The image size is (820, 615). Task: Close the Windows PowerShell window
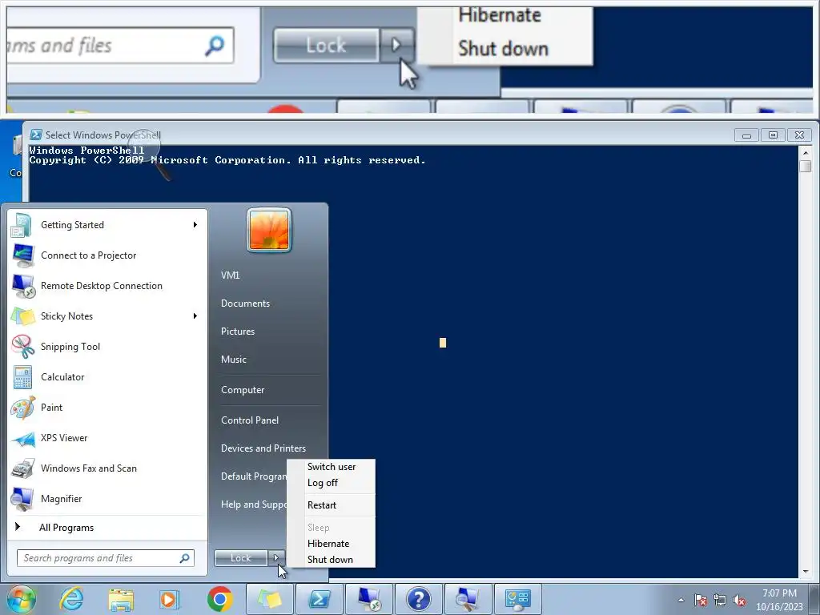[800, 135]
